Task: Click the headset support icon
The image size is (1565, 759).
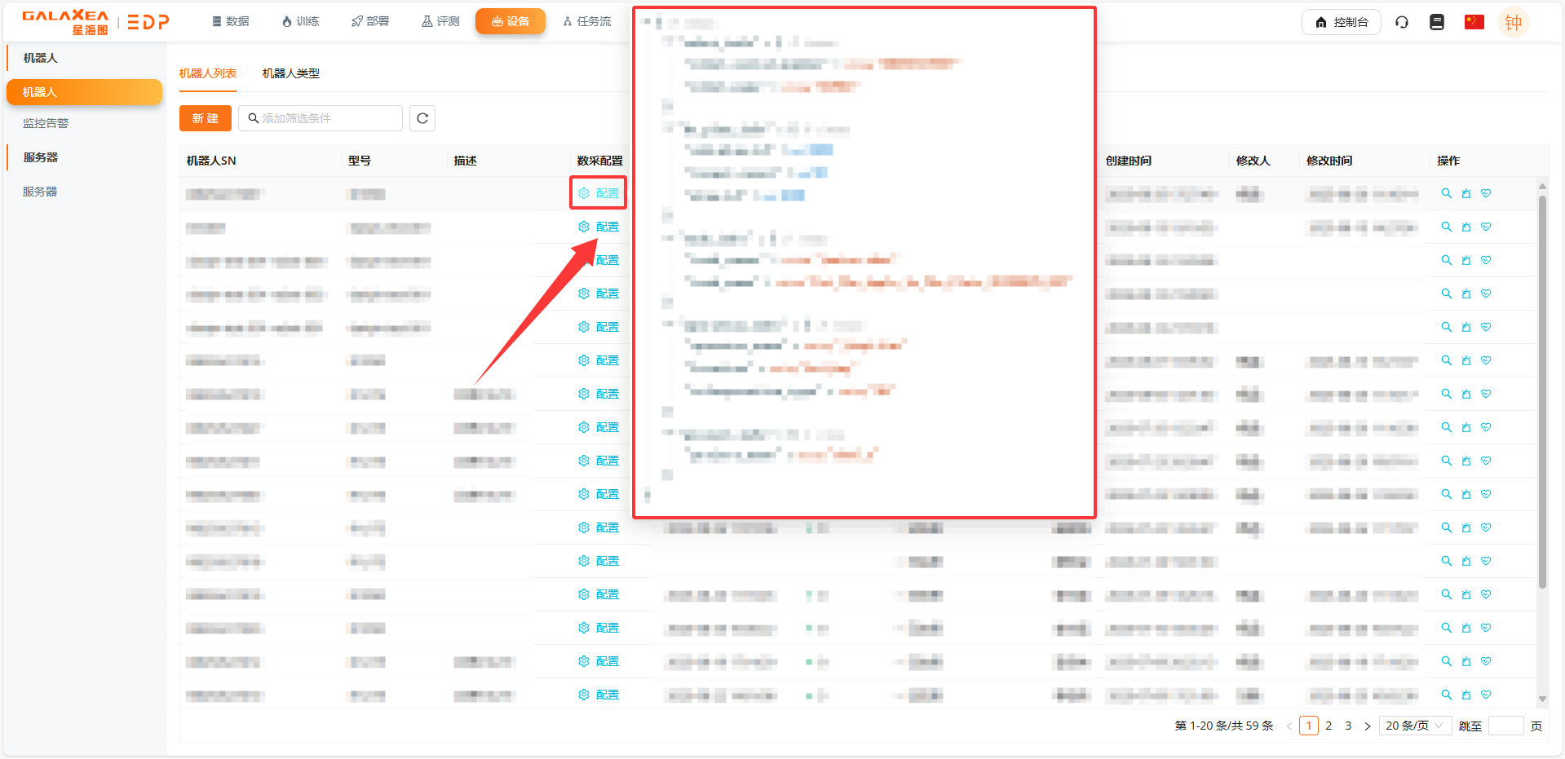Action: (x=1402, y=22)
